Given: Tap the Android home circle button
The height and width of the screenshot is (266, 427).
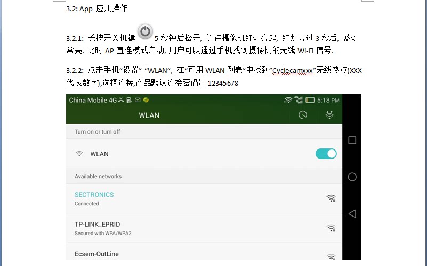Looking at the screenshot, I should (x=352, y=177).
